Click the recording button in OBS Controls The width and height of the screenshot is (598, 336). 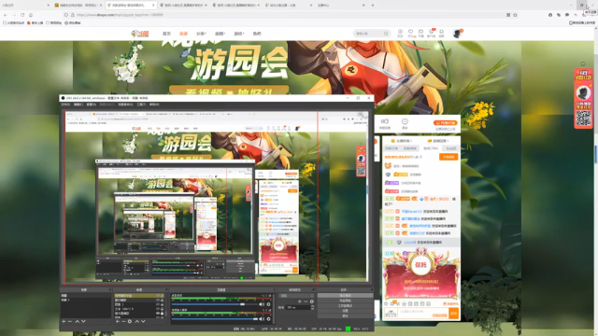point(345,301)
